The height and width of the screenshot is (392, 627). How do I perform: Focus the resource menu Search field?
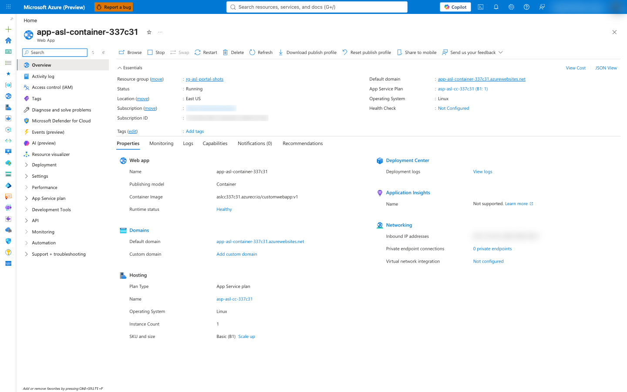pyautogui.click(x=55, y=53)
